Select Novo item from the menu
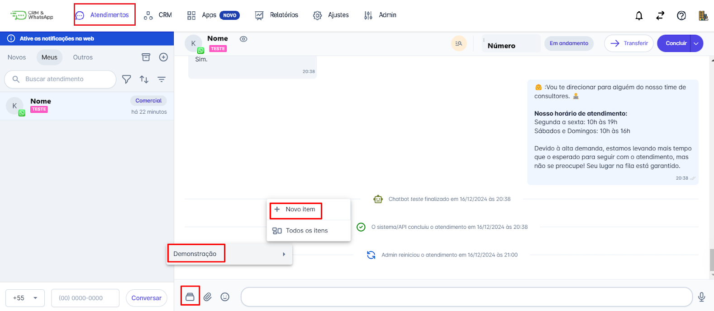The width and height of the screenshot is (714, 311). point(296,209)
